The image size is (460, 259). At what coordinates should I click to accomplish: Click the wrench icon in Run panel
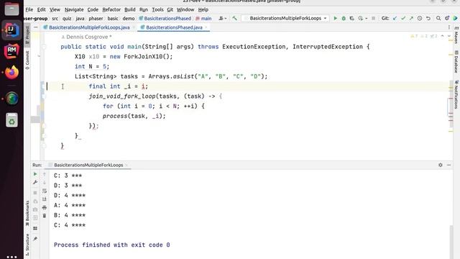[35, 182]
